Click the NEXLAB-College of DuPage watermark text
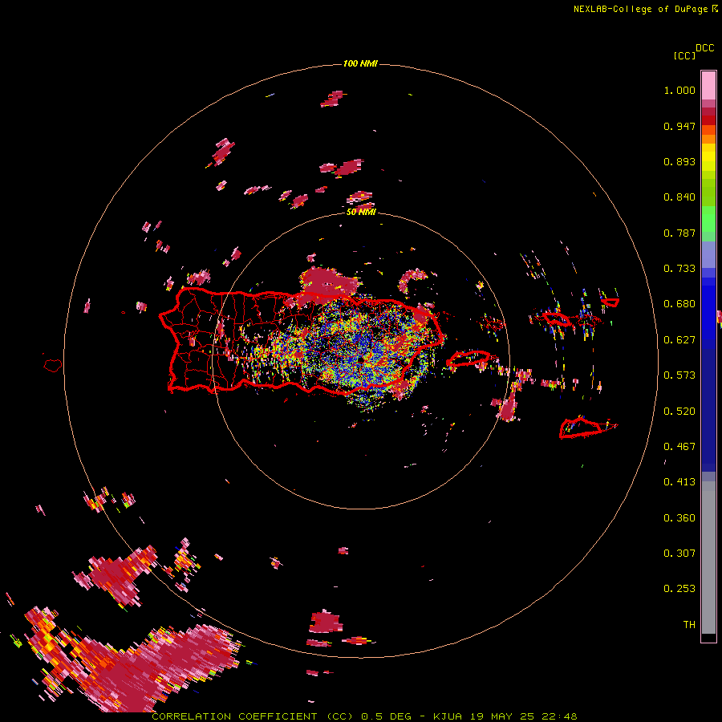 tap(646, 9)
